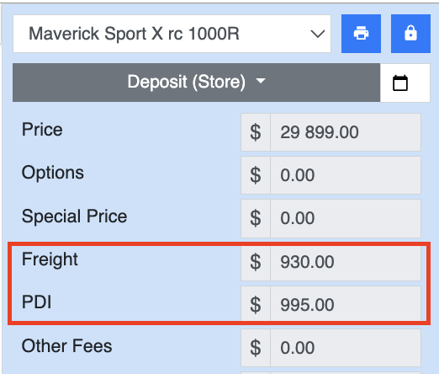Click the PDI amount field showing 995.00
This screenshot has height=374, width=439.
[346, 305]
